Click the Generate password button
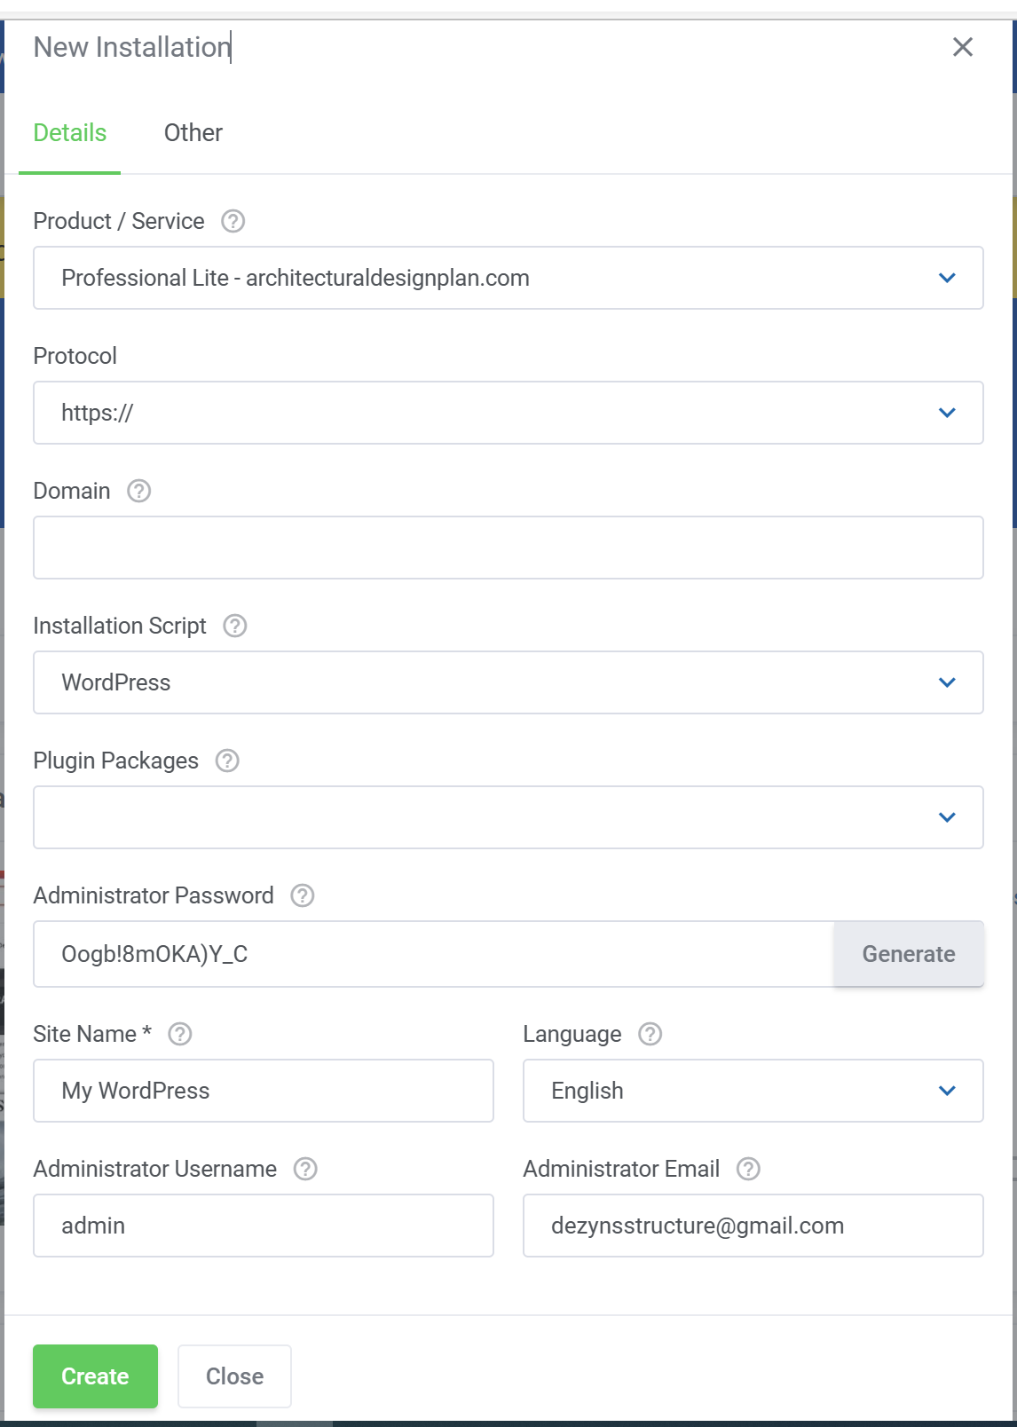This screenshot has width=1017, height=1427. (909, 954)
